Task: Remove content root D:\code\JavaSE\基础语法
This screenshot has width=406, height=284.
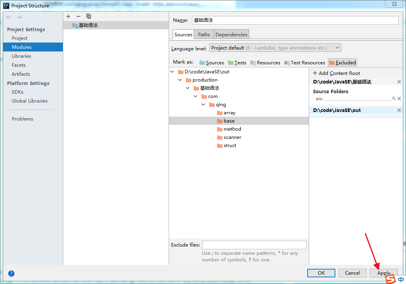Action: pyautogui.click(x=399, y=82)
